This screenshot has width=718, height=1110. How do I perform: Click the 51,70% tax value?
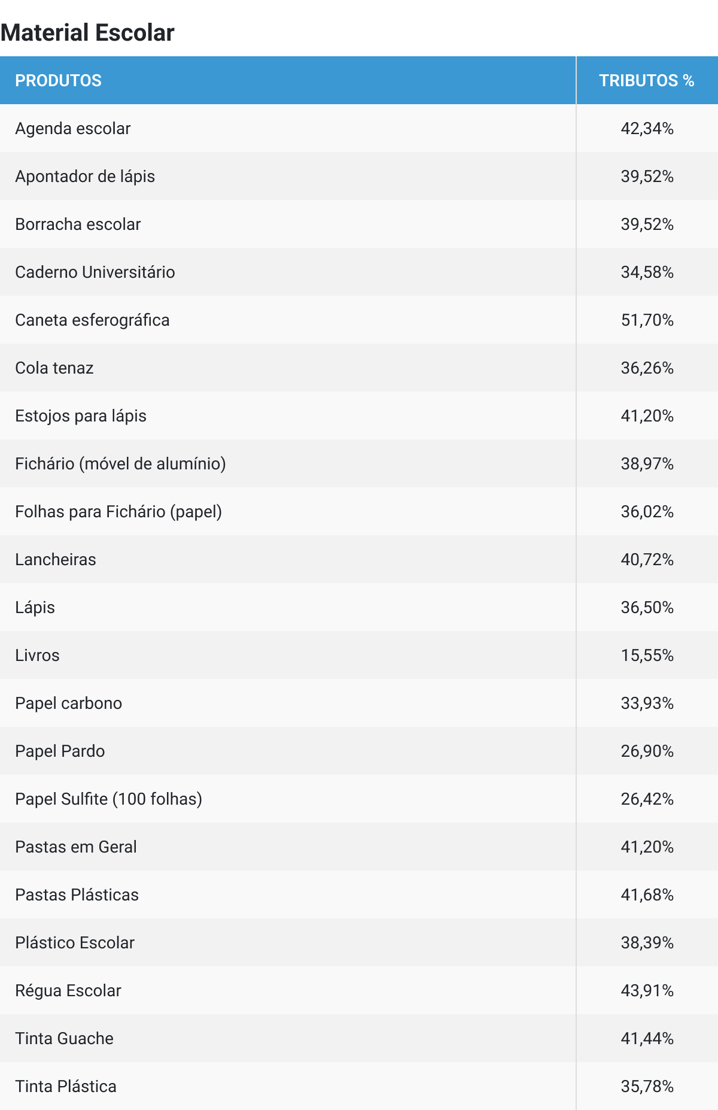pyautogui.click(x=647, y=320)
